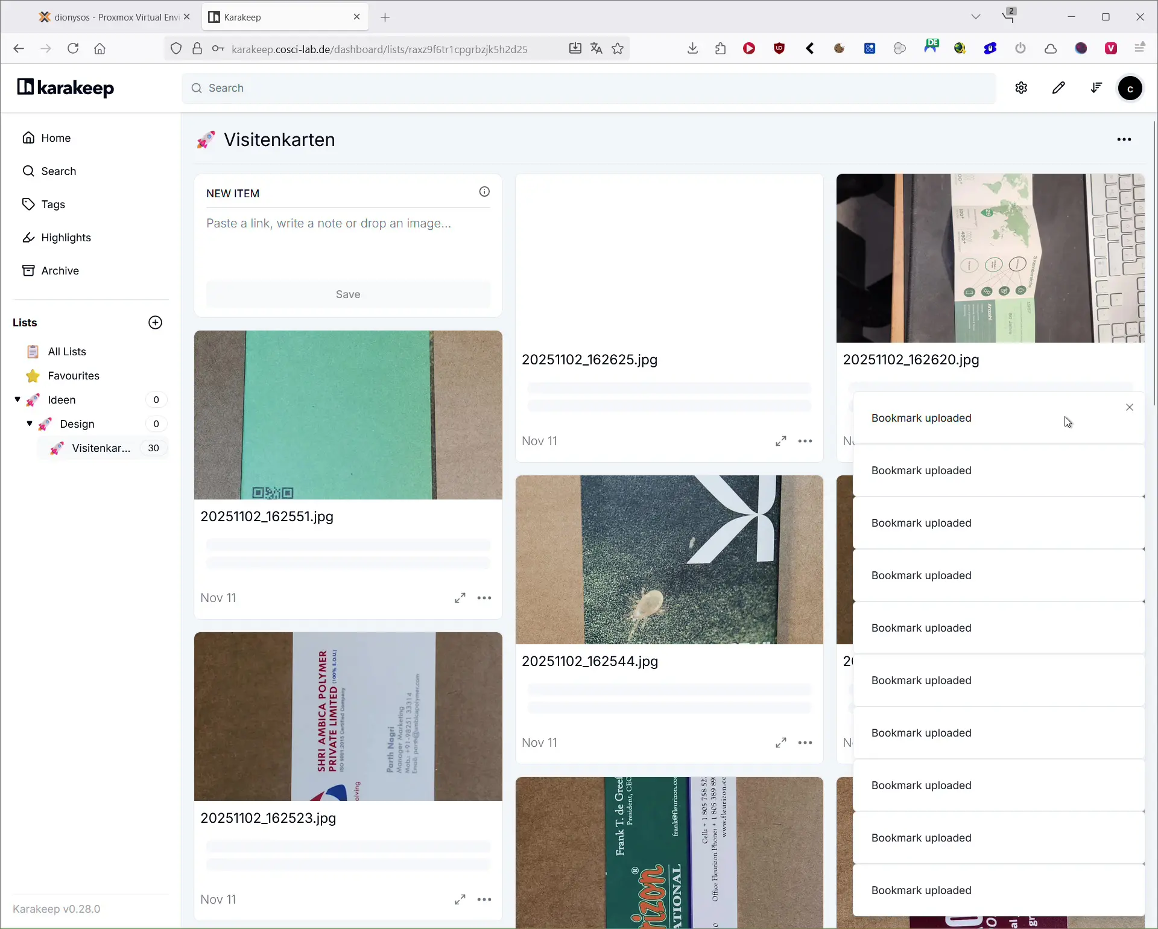Go to Highlights in the sidebar
The image size is (1158, 929).
coord(66,238)
